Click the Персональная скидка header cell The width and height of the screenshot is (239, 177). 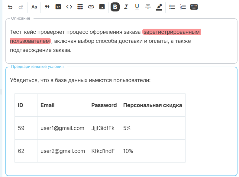click(x=152, y=105)
